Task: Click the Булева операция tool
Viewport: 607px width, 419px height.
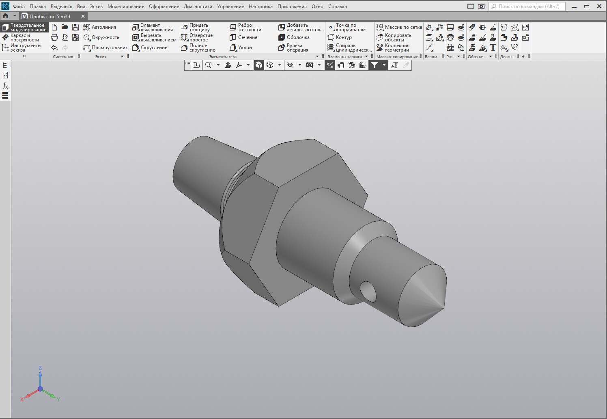Action: coord(293,48)
